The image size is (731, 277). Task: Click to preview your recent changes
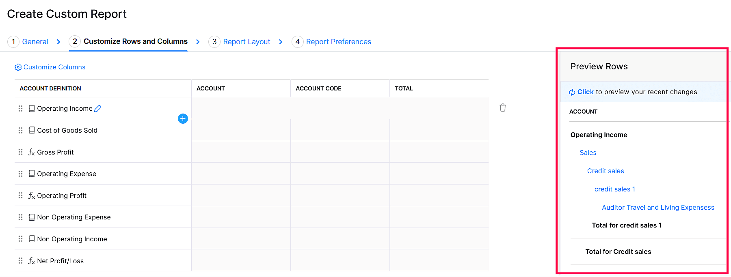(585, 92)
